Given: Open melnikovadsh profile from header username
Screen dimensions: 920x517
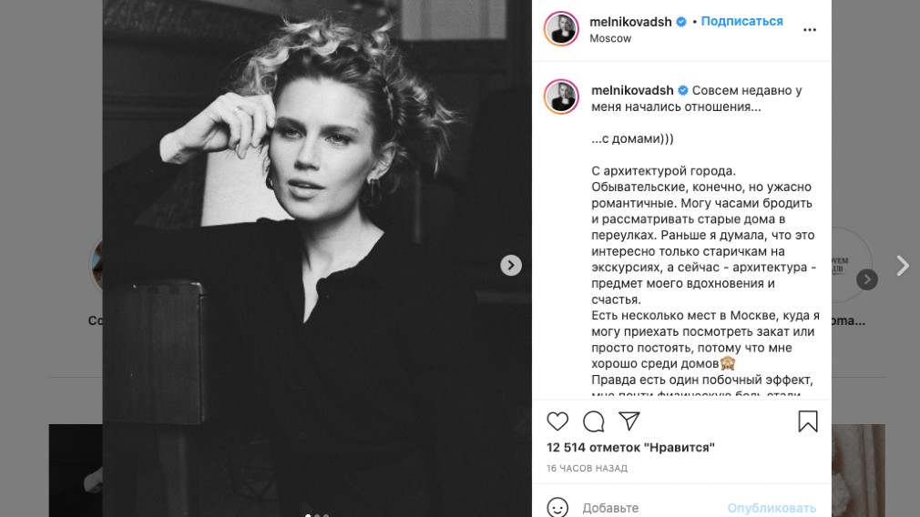Looking at the screenshot, I should click(x=630, y=22).
